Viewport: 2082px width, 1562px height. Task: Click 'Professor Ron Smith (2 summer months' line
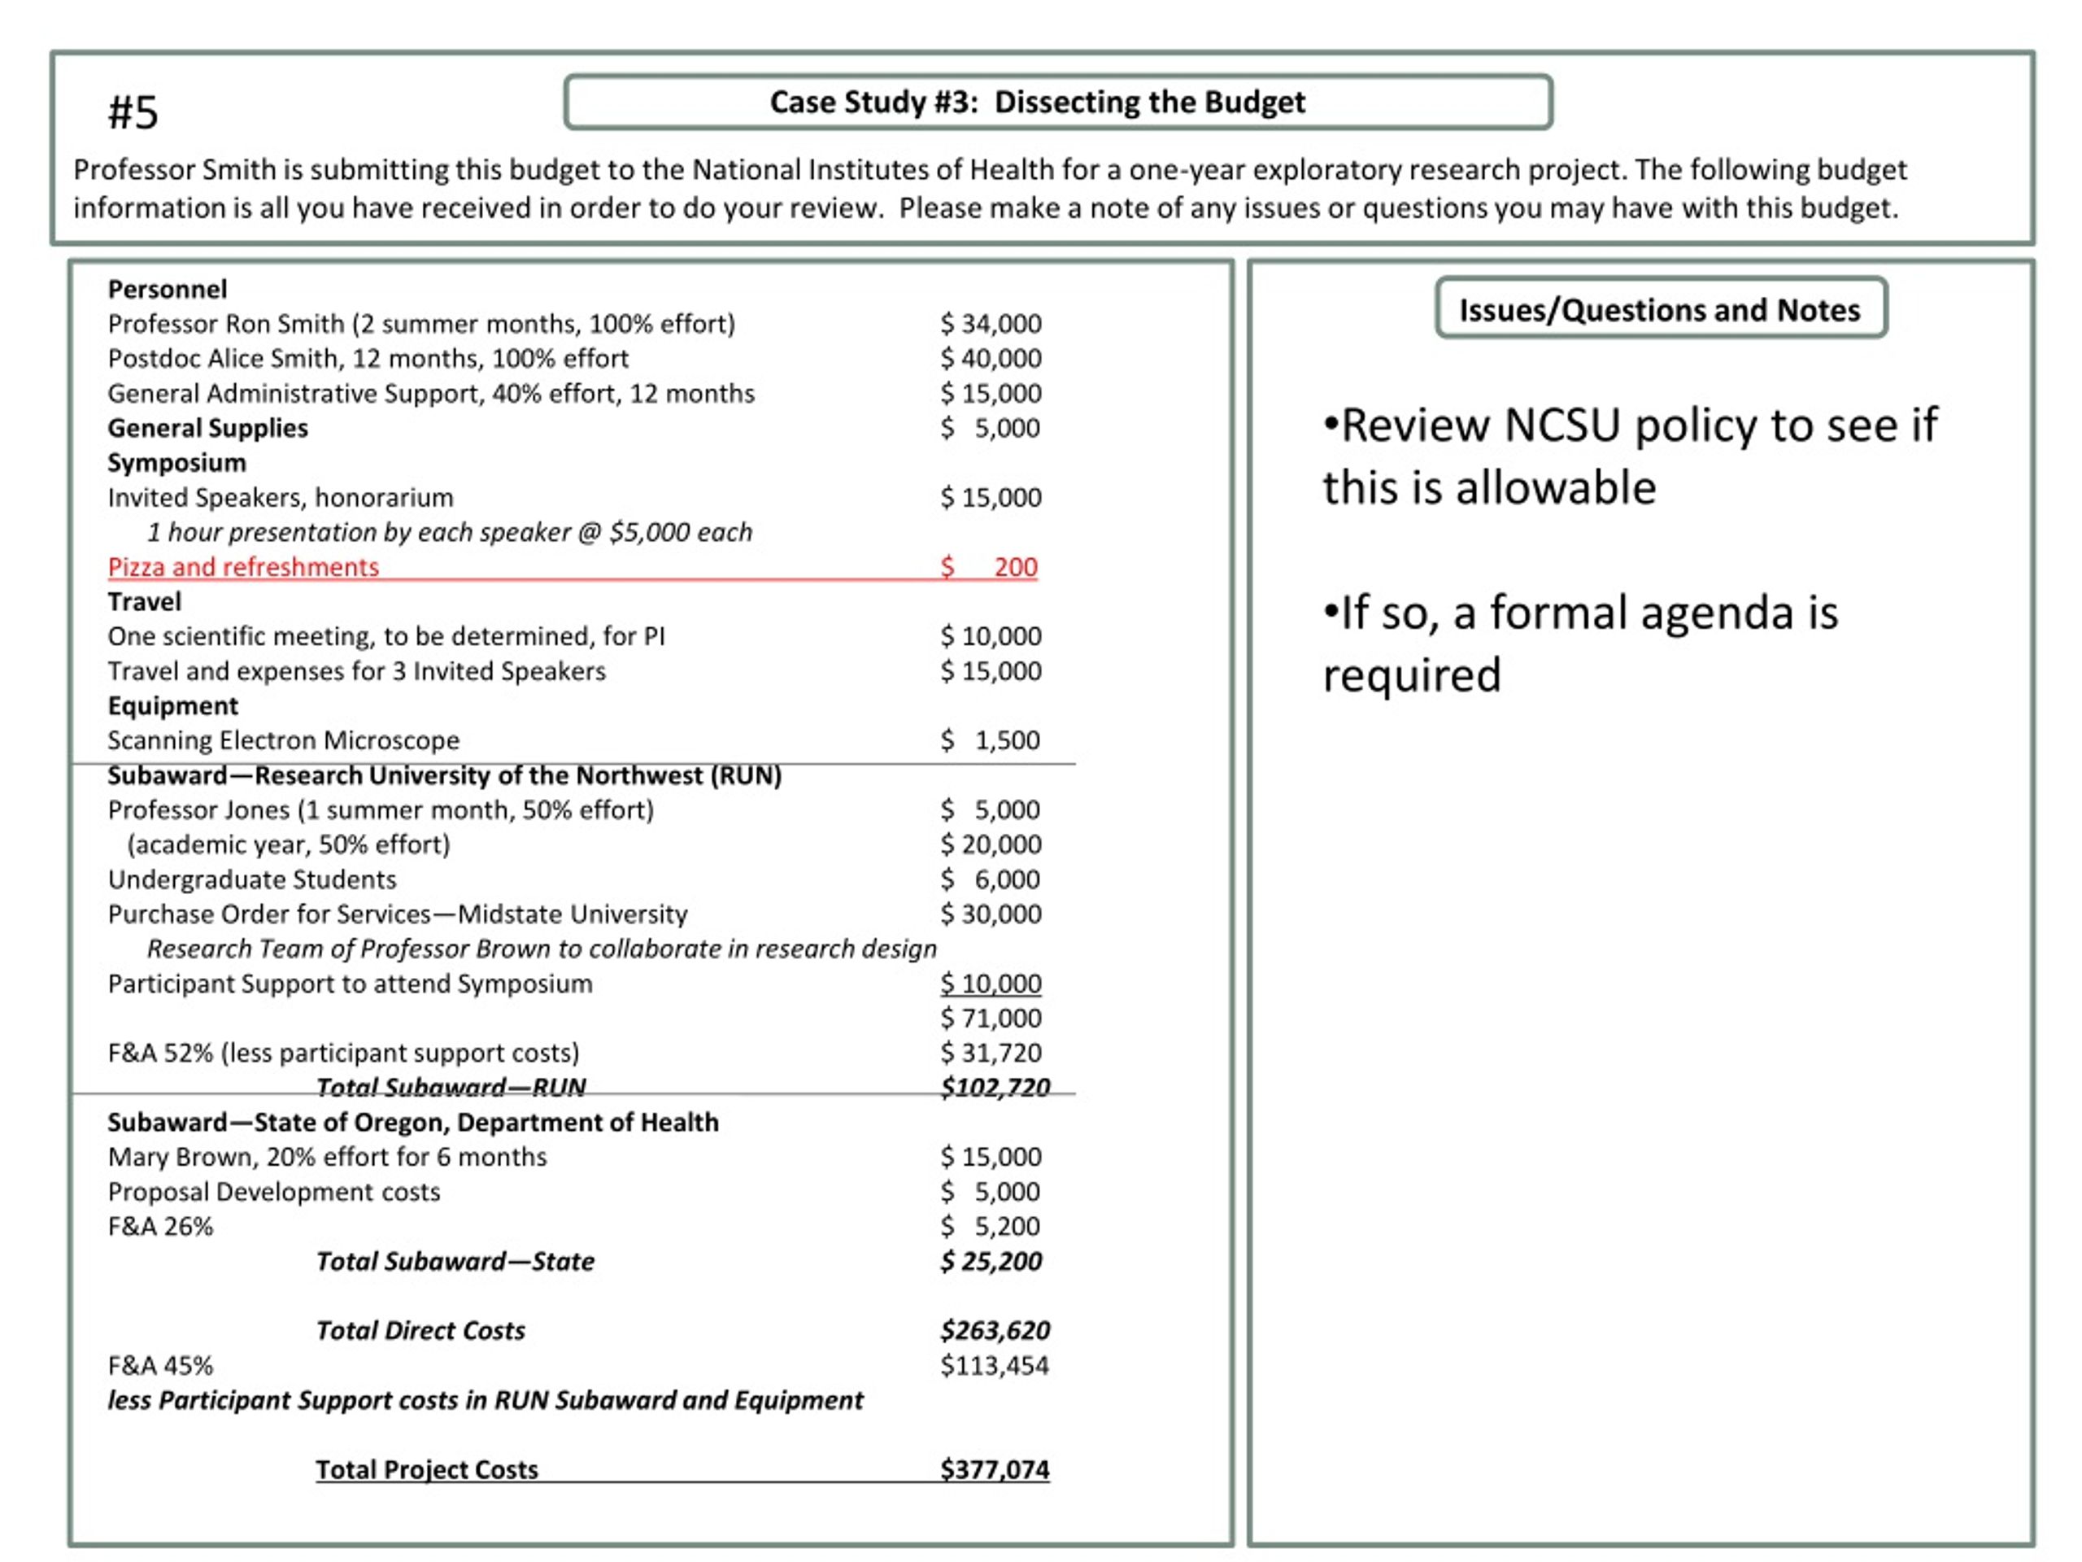pyautogui.click(x=420, y=324)
